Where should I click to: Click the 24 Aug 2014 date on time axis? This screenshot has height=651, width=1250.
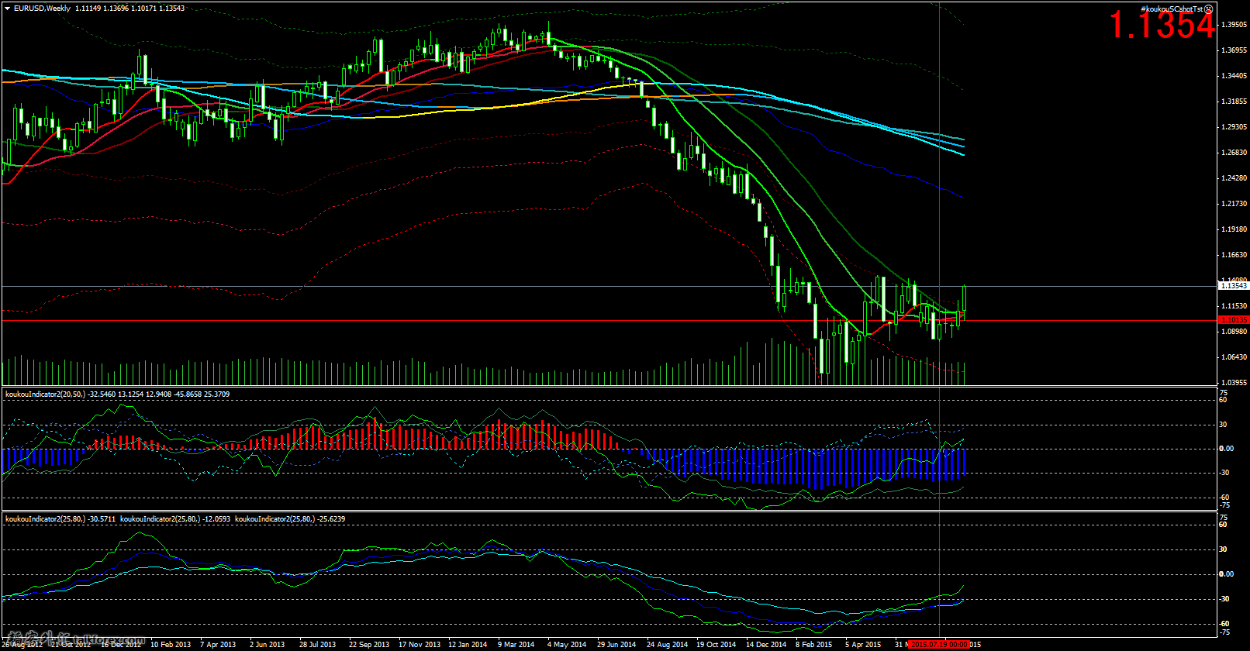pos(667,645)
